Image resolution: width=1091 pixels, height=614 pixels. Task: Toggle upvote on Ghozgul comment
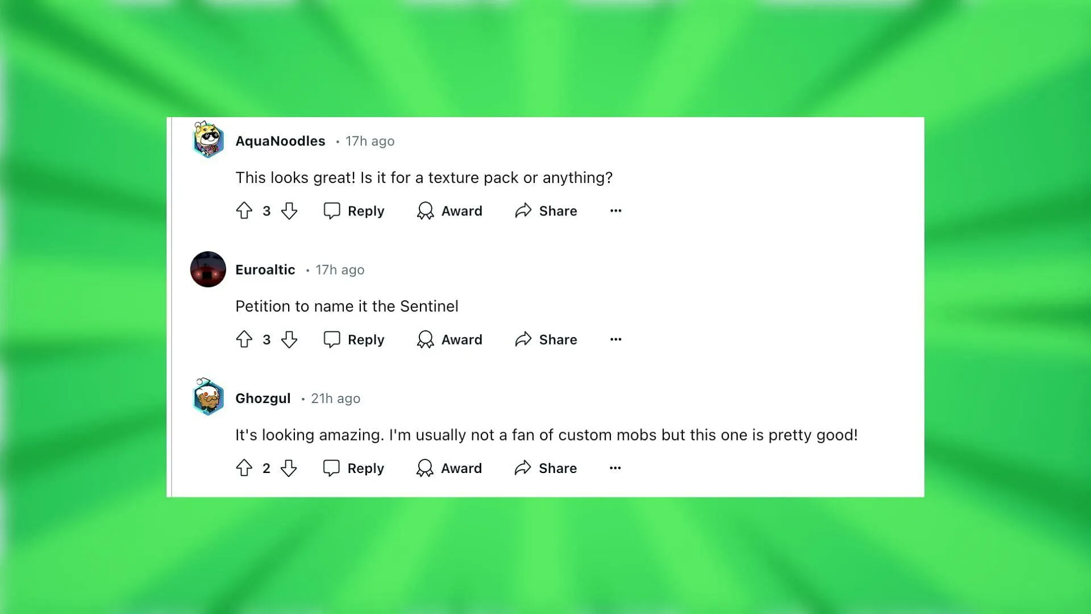click(x=244, y=467)
